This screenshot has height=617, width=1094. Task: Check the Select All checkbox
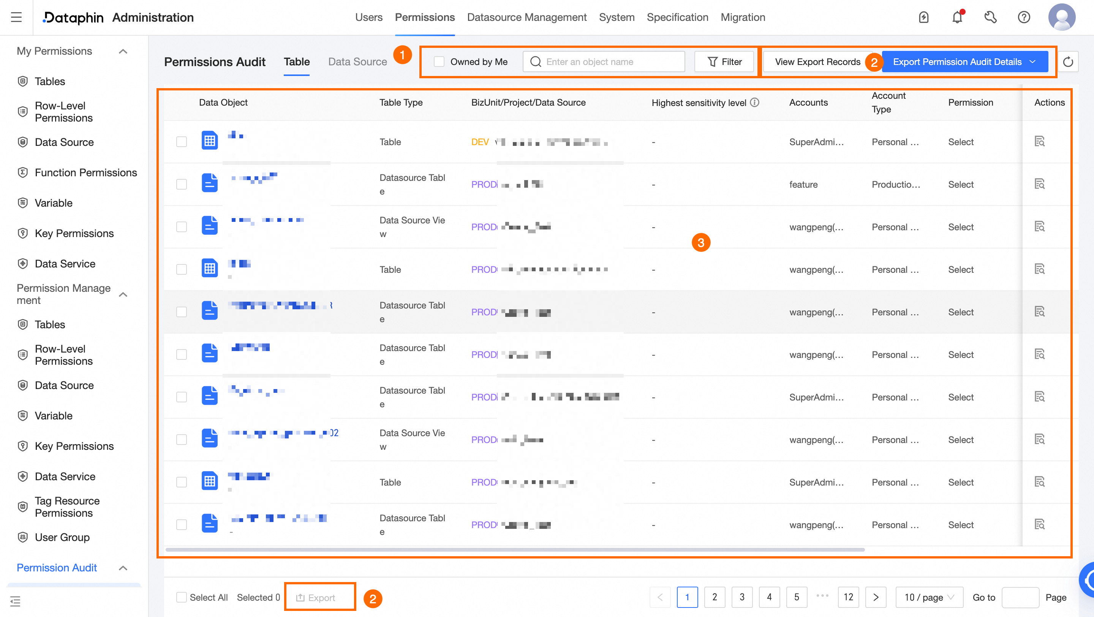coord(181,597)
